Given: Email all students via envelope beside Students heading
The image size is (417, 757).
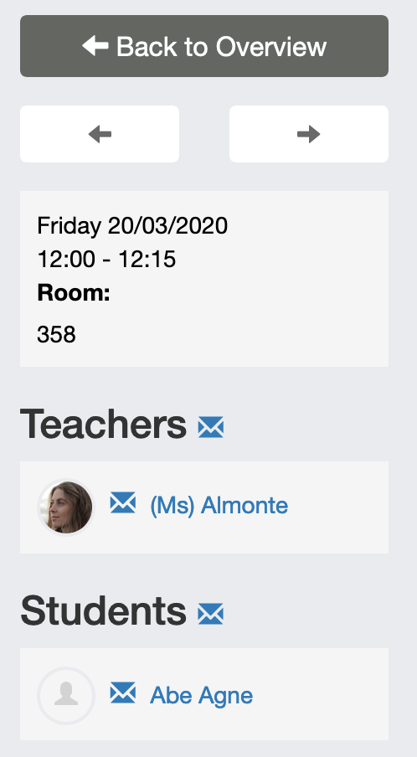Looking at the screenshot, I should (211, 614).
